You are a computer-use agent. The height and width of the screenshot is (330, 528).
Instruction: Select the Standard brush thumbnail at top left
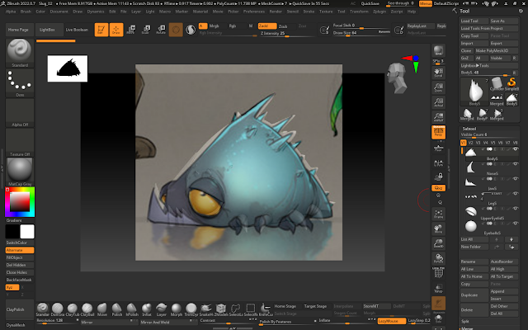click(20, 53)
